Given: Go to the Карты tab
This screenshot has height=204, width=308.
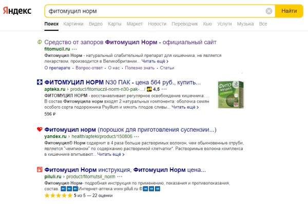Looking at the screenshot, I should (114, 24).
